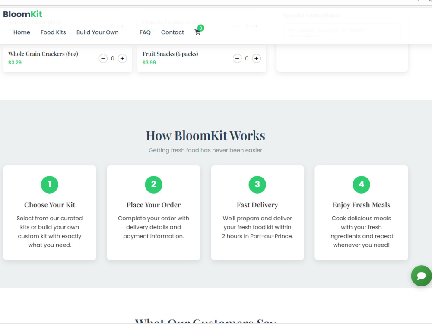Open the shopping cart icon
Image resolution: width=432 pixels, height=324 pixels.
click(197, 32)
